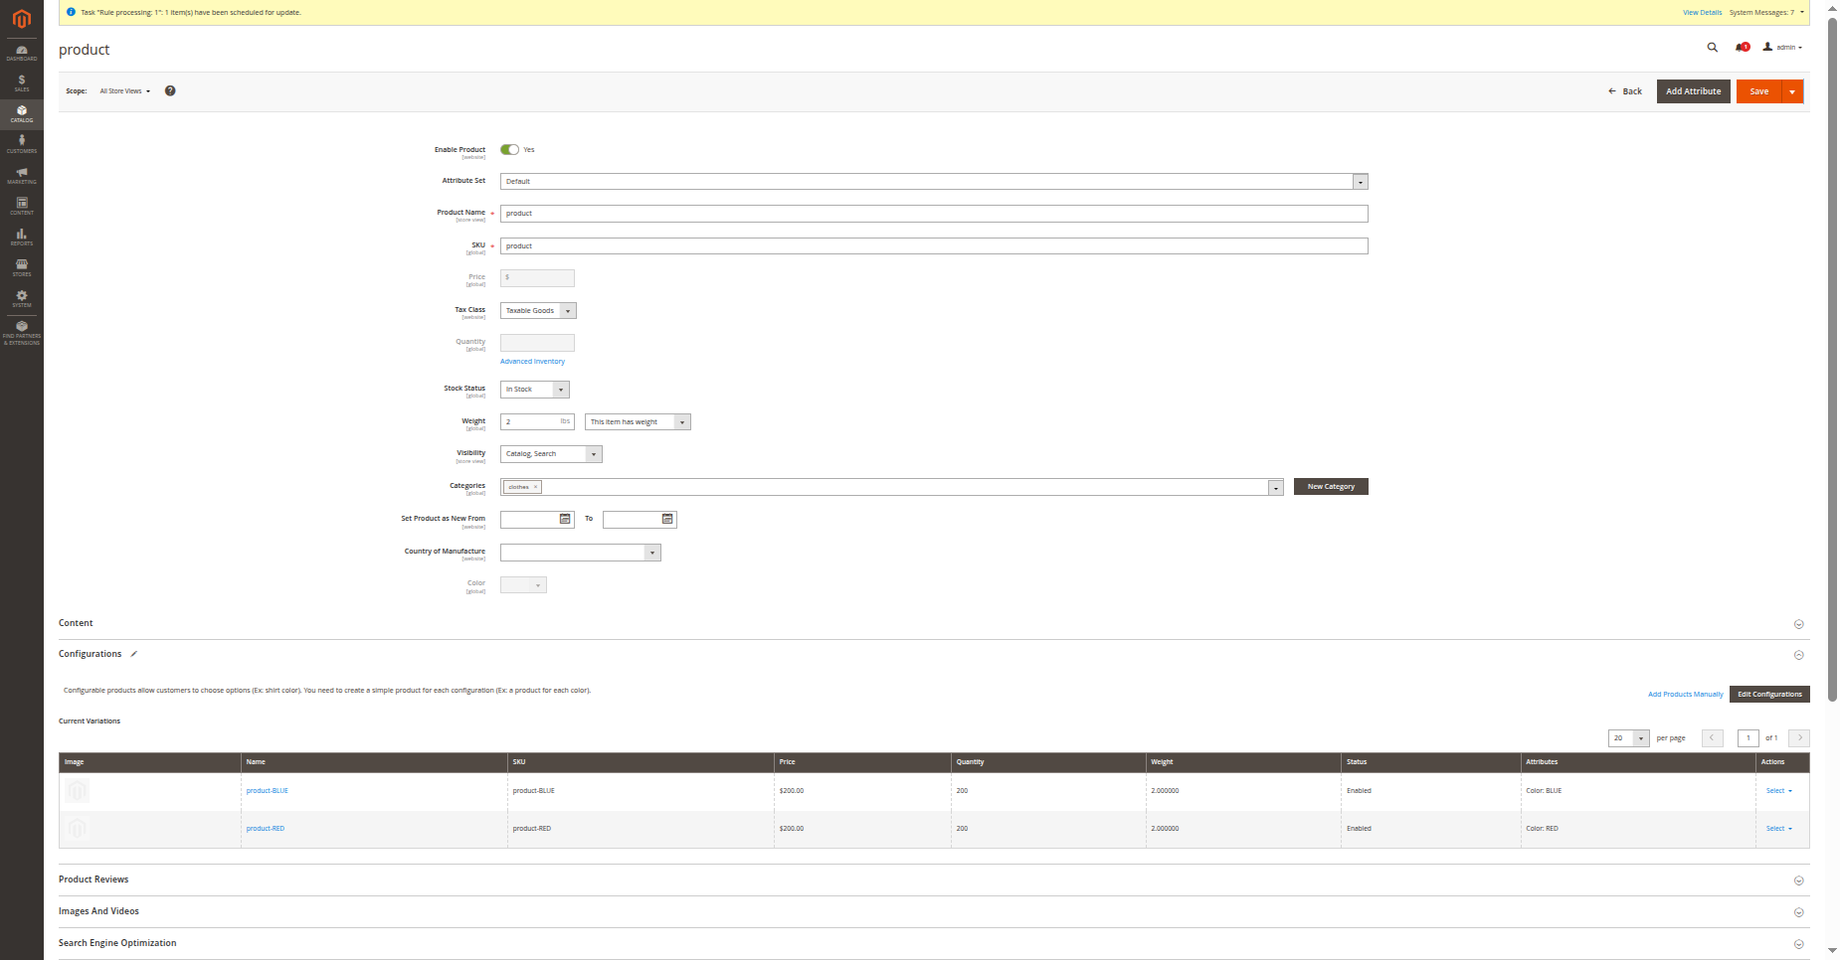Open the Attribute Set dropdown
1840x960 pixels.
tap(934, 182)
